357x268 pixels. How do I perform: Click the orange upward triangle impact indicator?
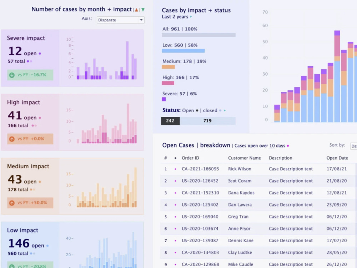click(x=136, y=9)
